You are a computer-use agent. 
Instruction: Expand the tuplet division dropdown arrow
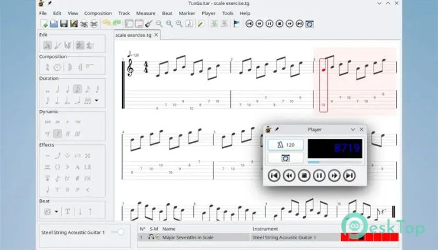(x=96, y=100)
